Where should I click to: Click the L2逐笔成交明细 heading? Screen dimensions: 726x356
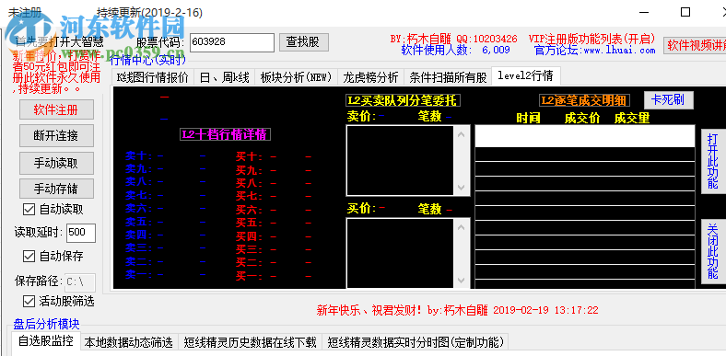(x=584, y=100)
